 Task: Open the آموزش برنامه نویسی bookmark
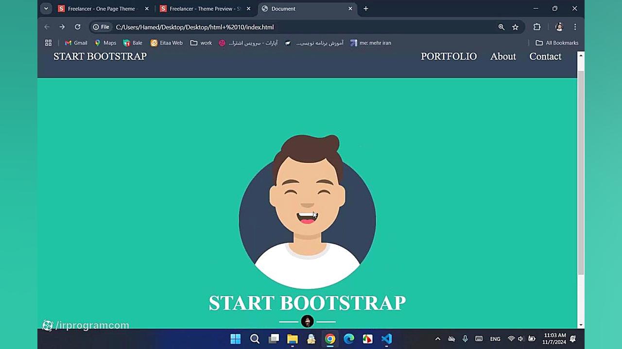click(314, 43)
